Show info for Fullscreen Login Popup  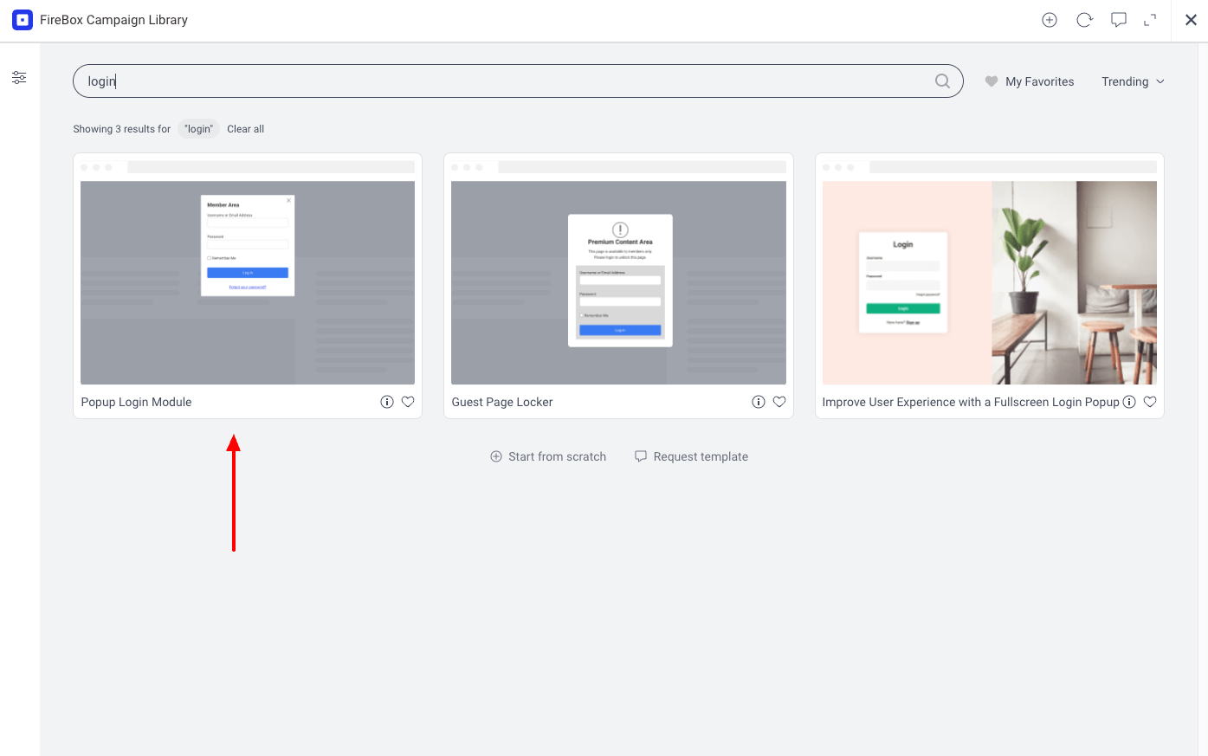1129,402
